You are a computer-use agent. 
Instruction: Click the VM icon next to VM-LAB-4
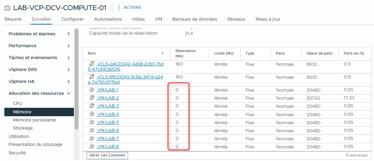92,114
